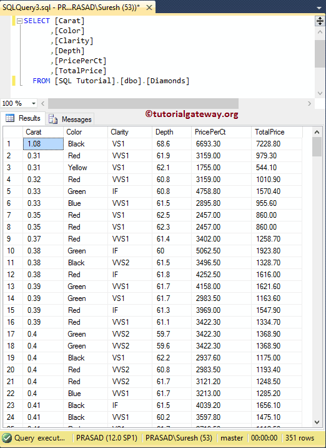Select PricePerCt cell 6693.30

tap(222, 144)
